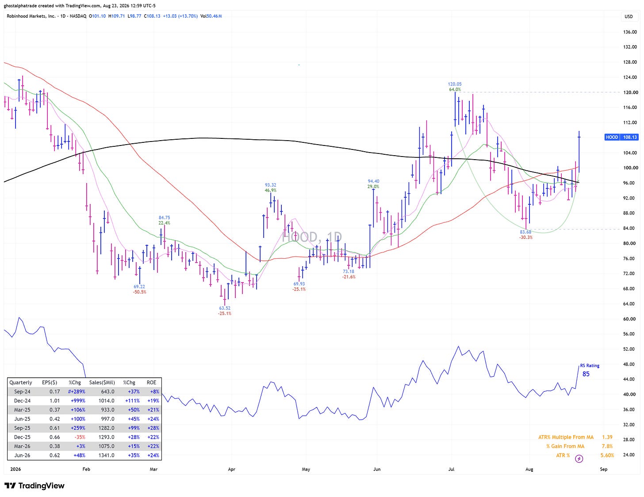
Task: Click the Dec-24 EPS value 1.01
Action: [54, 401]
